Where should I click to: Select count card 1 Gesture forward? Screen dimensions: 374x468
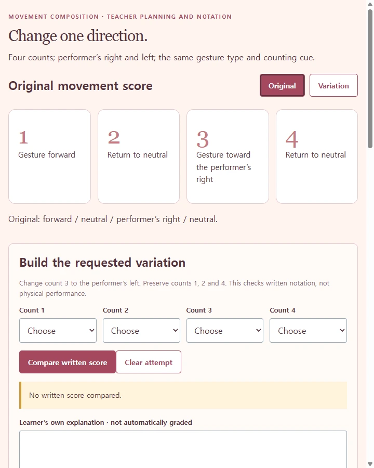[49, 157]
